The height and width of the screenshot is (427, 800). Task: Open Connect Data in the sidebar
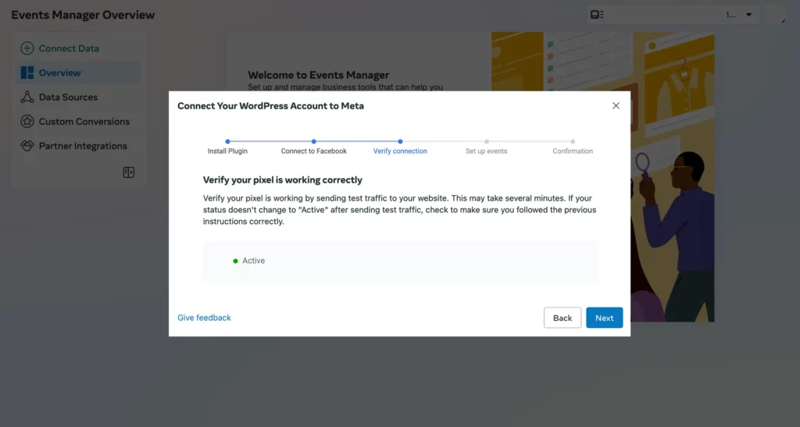point(78,48)
